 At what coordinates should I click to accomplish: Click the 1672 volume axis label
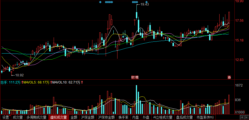(239, 85)
